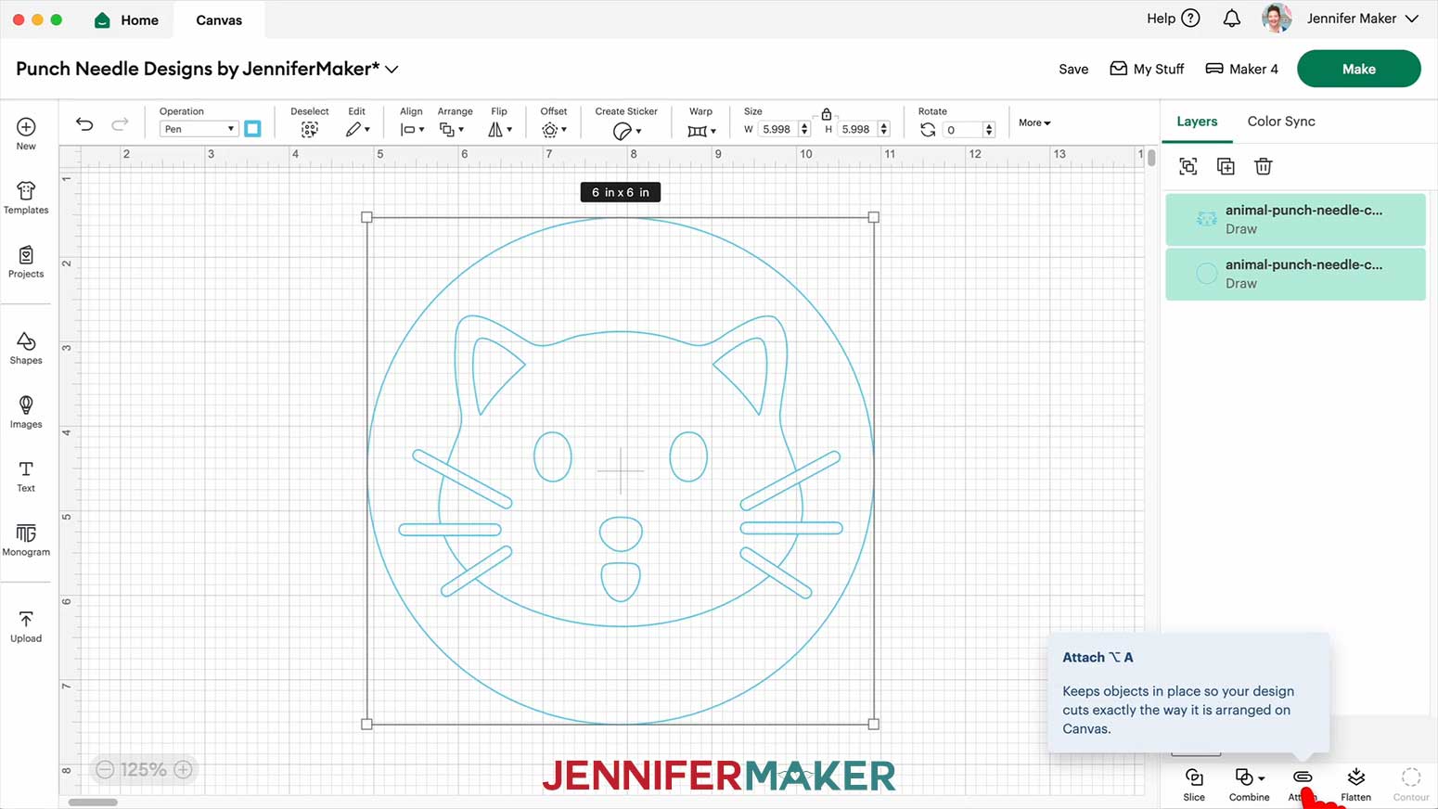Switch to the Color Sync tab
The height and width of the screenshot is (809, 1438).
point(1281,122)
